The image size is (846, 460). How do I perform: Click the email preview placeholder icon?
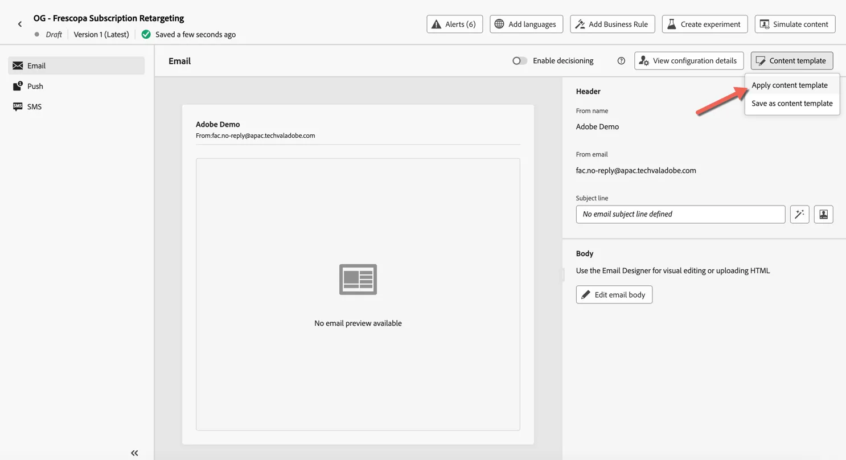point(358,280)
